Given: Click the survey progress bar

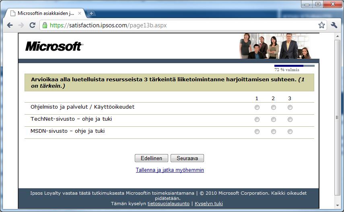Looking at the screenshot, I should [x=294, y=66].
